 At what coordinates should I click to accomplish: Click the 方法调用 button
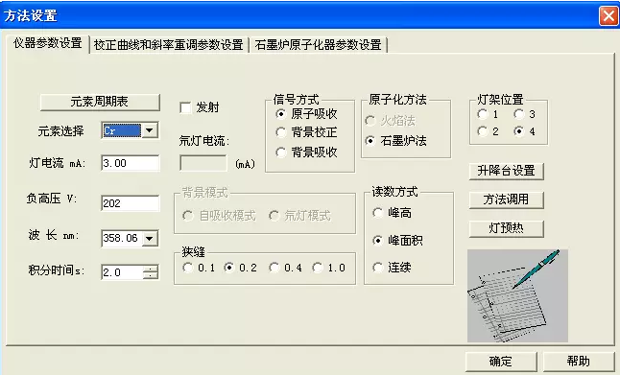[506, 199]
